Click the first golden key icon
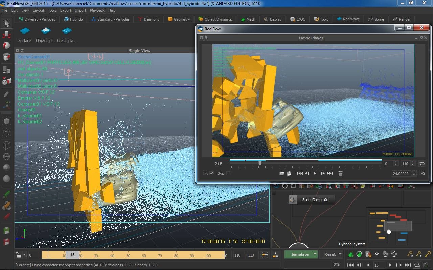 pos(410,254)
